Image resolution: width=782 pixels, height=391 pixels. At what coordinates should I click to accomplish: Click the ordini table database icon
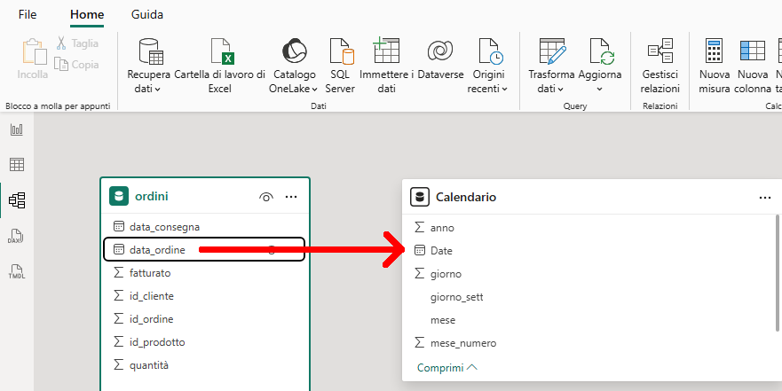119,196
